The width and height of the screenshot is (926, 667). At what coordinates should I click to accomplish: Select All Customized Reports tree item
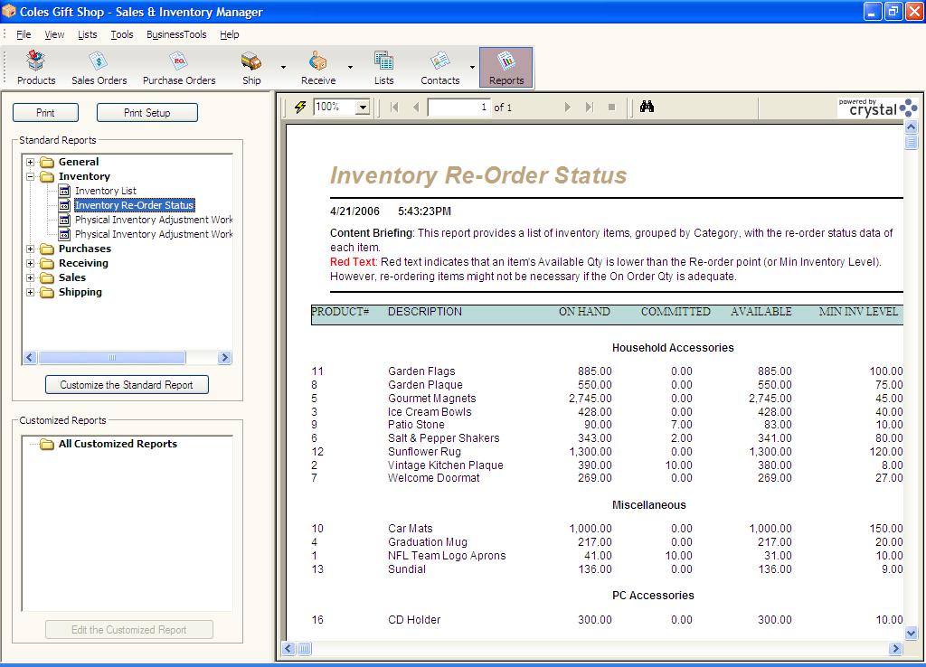(118, 444)
